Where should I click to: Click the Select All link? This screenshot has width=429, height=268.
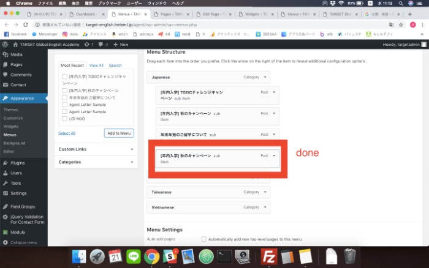[67, 133]
